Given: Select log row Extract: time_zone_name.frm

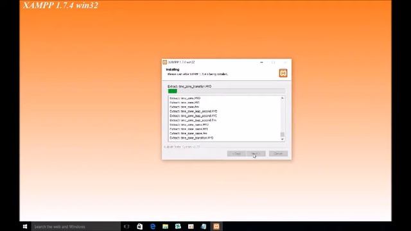Looking at the screenshot, I should click(x=188, y=133).
